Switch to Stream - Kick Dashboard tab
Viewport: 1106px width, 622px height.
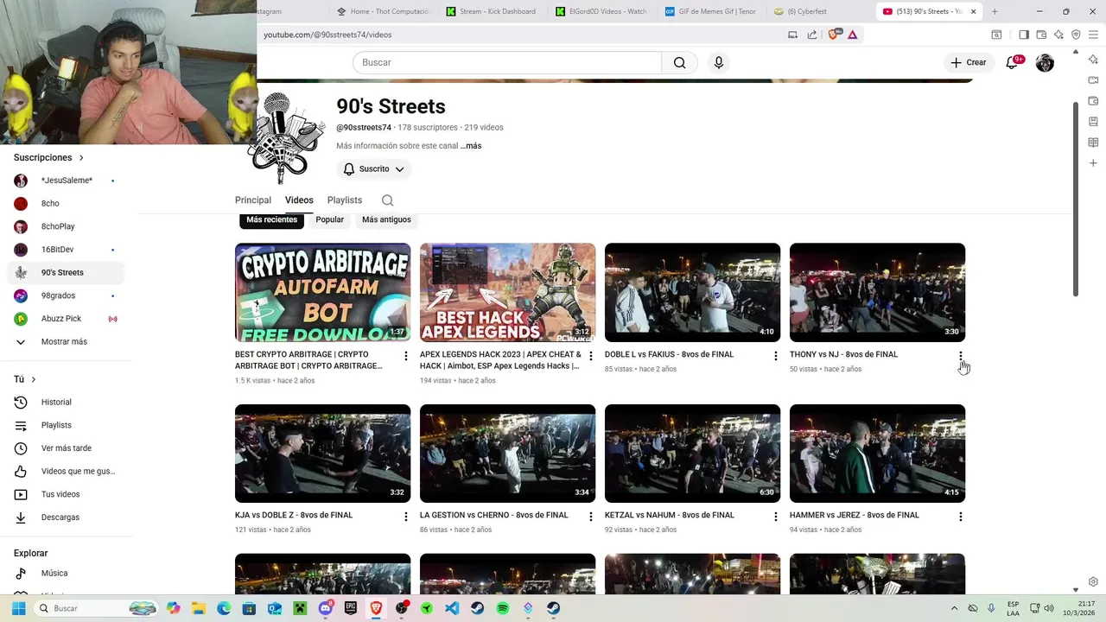tap(491, 11)
